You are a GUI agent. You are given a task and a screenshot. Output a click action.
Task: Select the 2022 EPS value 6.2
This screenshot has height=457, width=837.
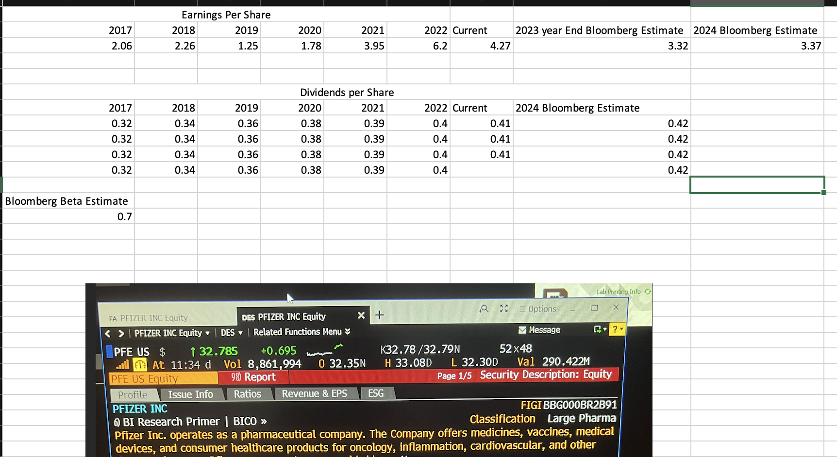[x=418, y=46]
